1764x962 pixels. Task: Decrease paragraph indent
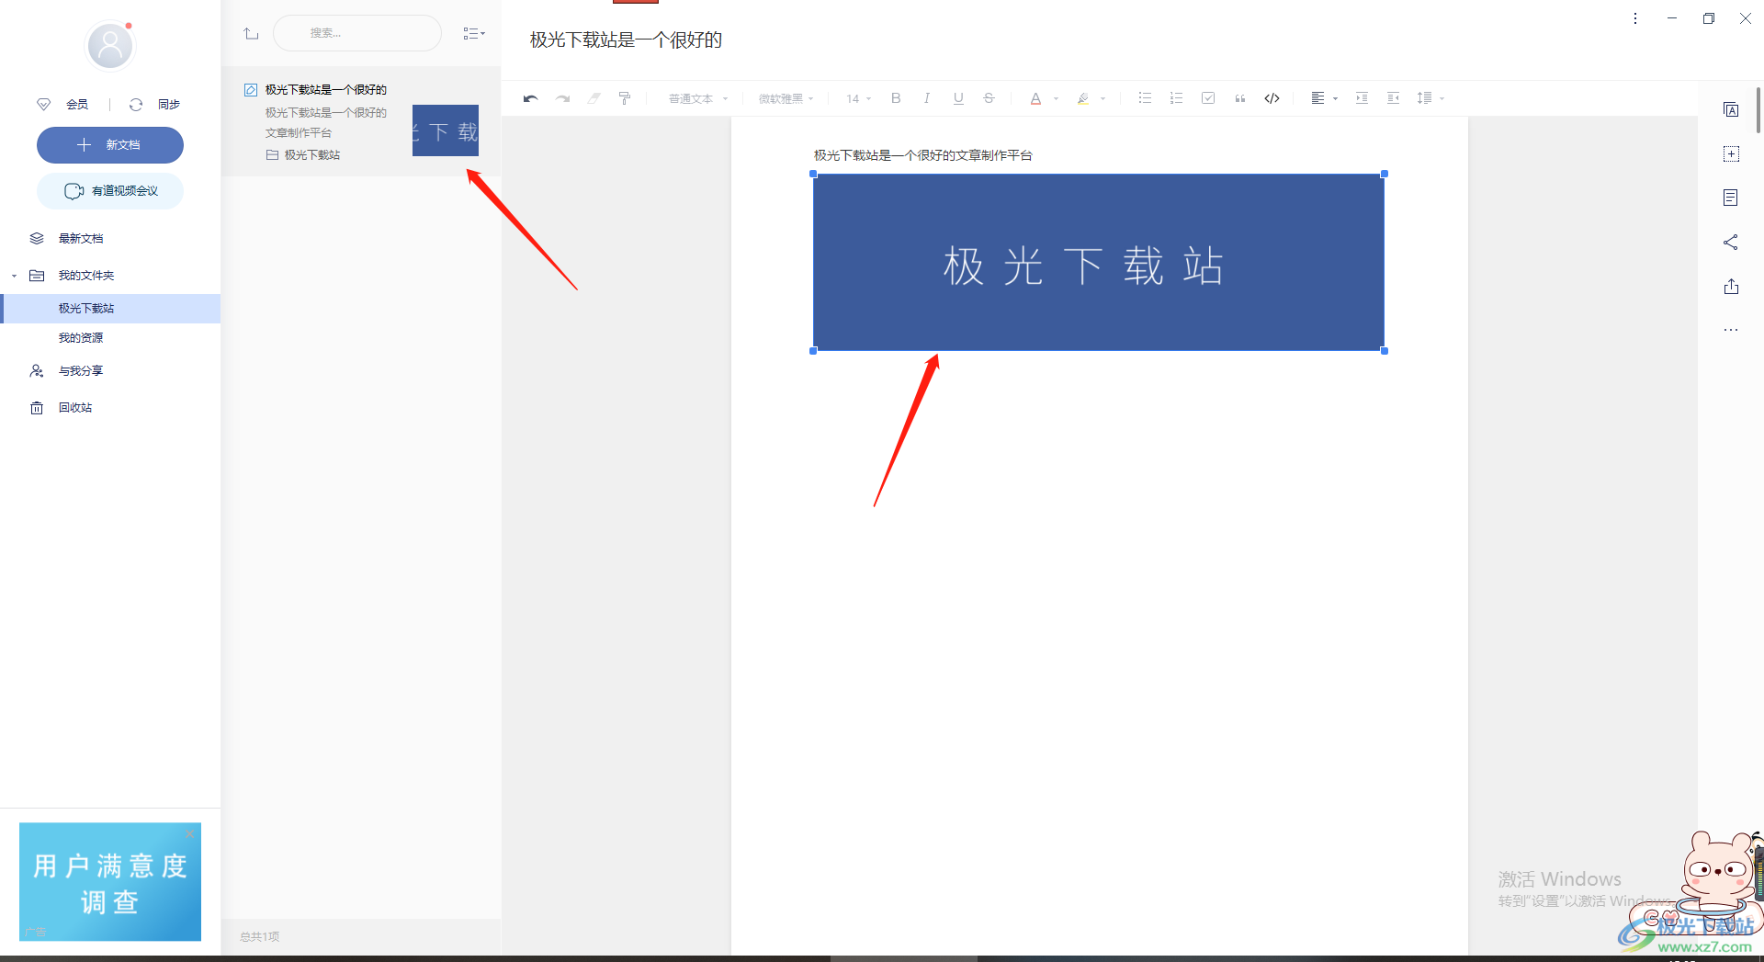(x=1393, y=98)
